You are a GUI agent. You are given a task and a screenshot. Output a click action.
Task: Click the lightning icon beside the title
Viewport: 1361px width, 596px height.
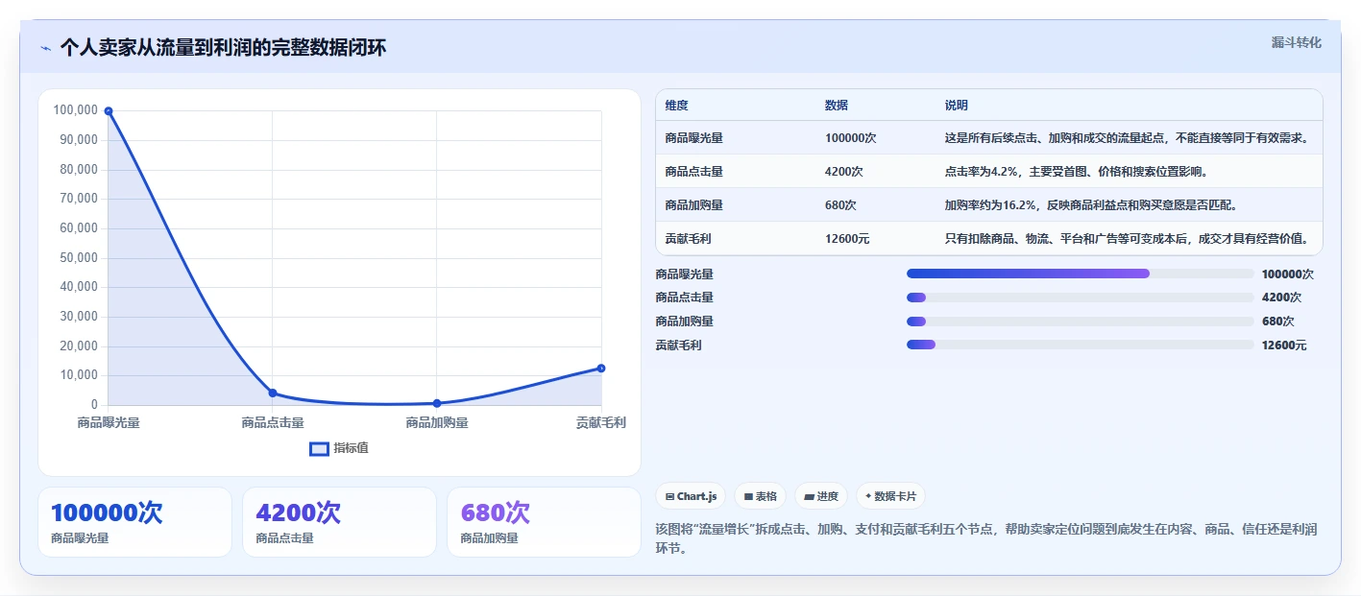45,48
